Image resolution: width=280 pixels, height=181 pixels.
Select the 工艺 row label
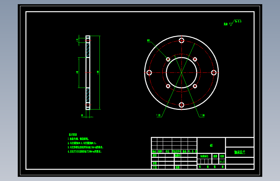click(155, 167)
